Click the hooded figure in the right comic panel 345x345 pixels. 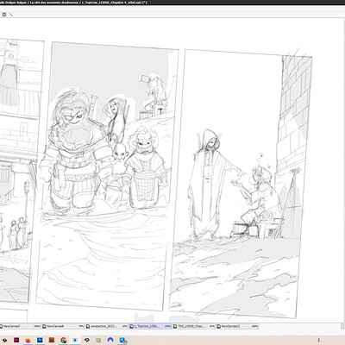[206, 183]
